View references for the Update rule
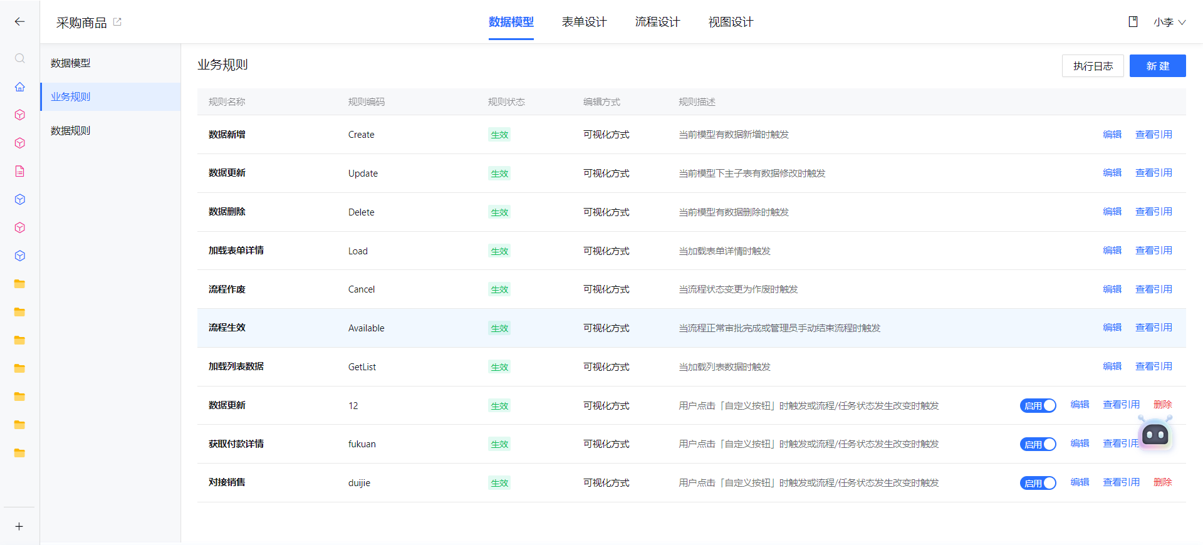Image resolution: width=1203 pixels, height=545 pixels. click(1154, 172)
